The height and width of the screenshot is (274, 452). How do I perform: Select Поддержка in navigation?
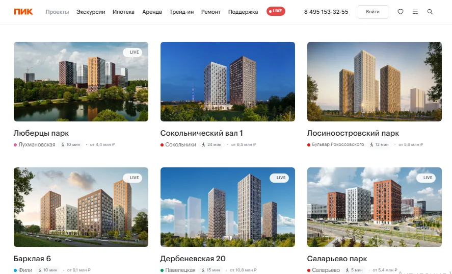243,12
